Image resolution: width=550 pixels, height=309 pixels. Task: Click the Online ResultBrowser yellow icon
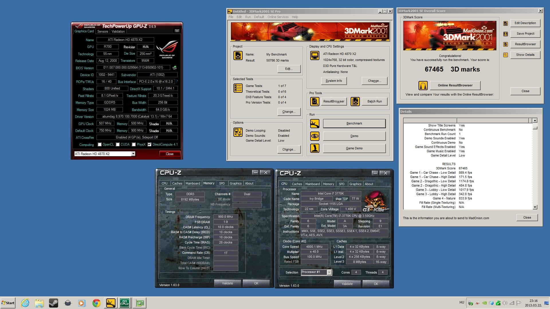click(x=423, y=85)
